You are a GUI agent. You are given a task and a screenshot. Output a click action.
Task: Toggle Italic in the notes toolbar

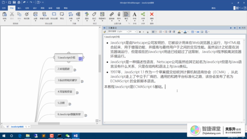coord(144,32)
